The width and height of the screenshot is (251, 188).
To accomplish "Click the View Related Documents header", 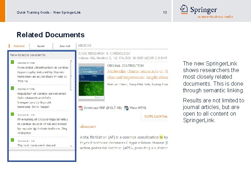I will coord(28,55).
